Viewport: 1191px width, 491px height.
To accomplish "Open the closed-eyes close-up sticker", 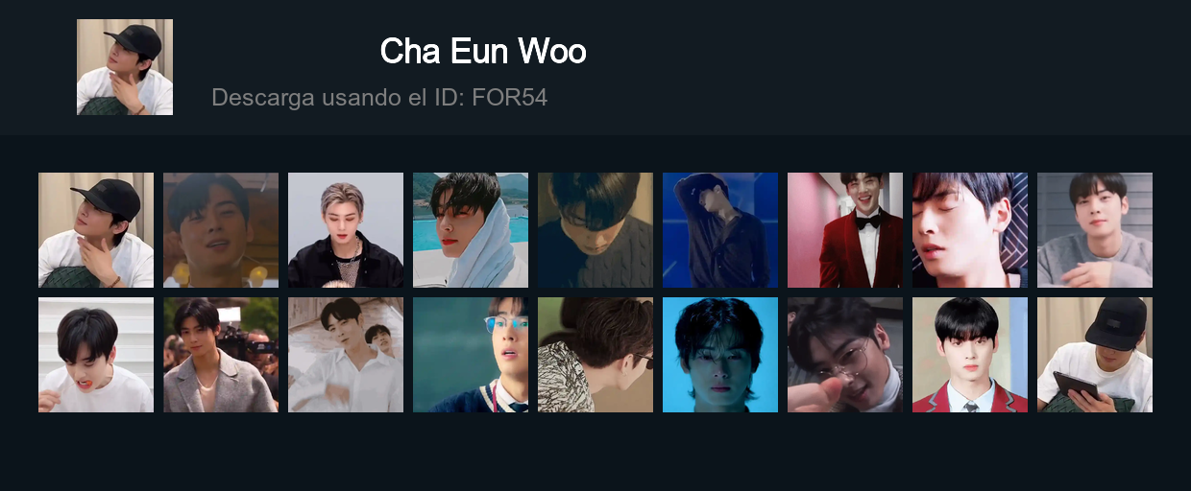I will pyautogui.click(x=970, y=230).
